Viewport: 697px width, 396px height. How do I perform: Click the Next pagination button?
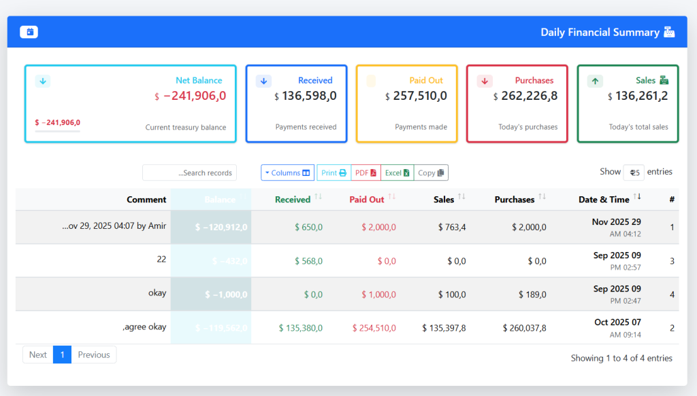click(x=38, y=355)
